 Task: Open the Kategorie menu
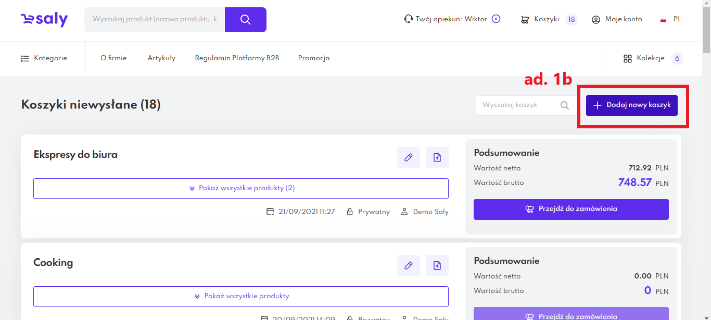(x=44, y=58)
